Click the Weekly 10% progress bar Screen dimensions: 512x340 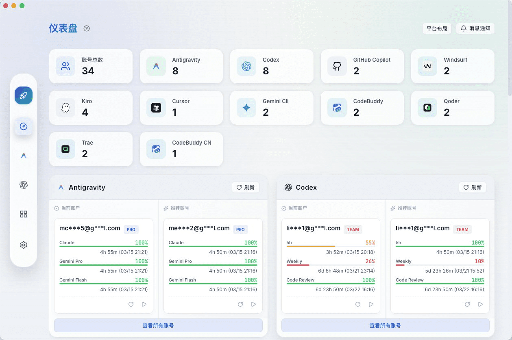click(440, 265)
